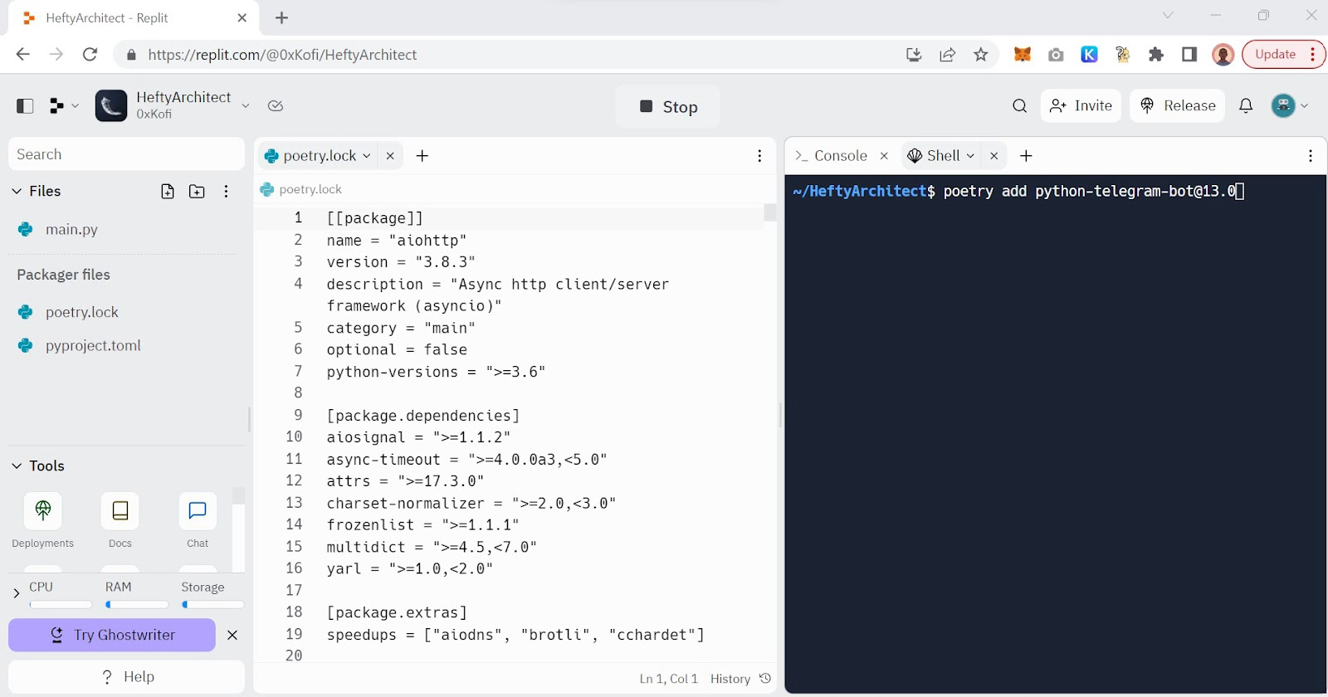This screenshot has width=1328, height=697.
Task: Click the new folder icon in Files
Action: (197, 192)
